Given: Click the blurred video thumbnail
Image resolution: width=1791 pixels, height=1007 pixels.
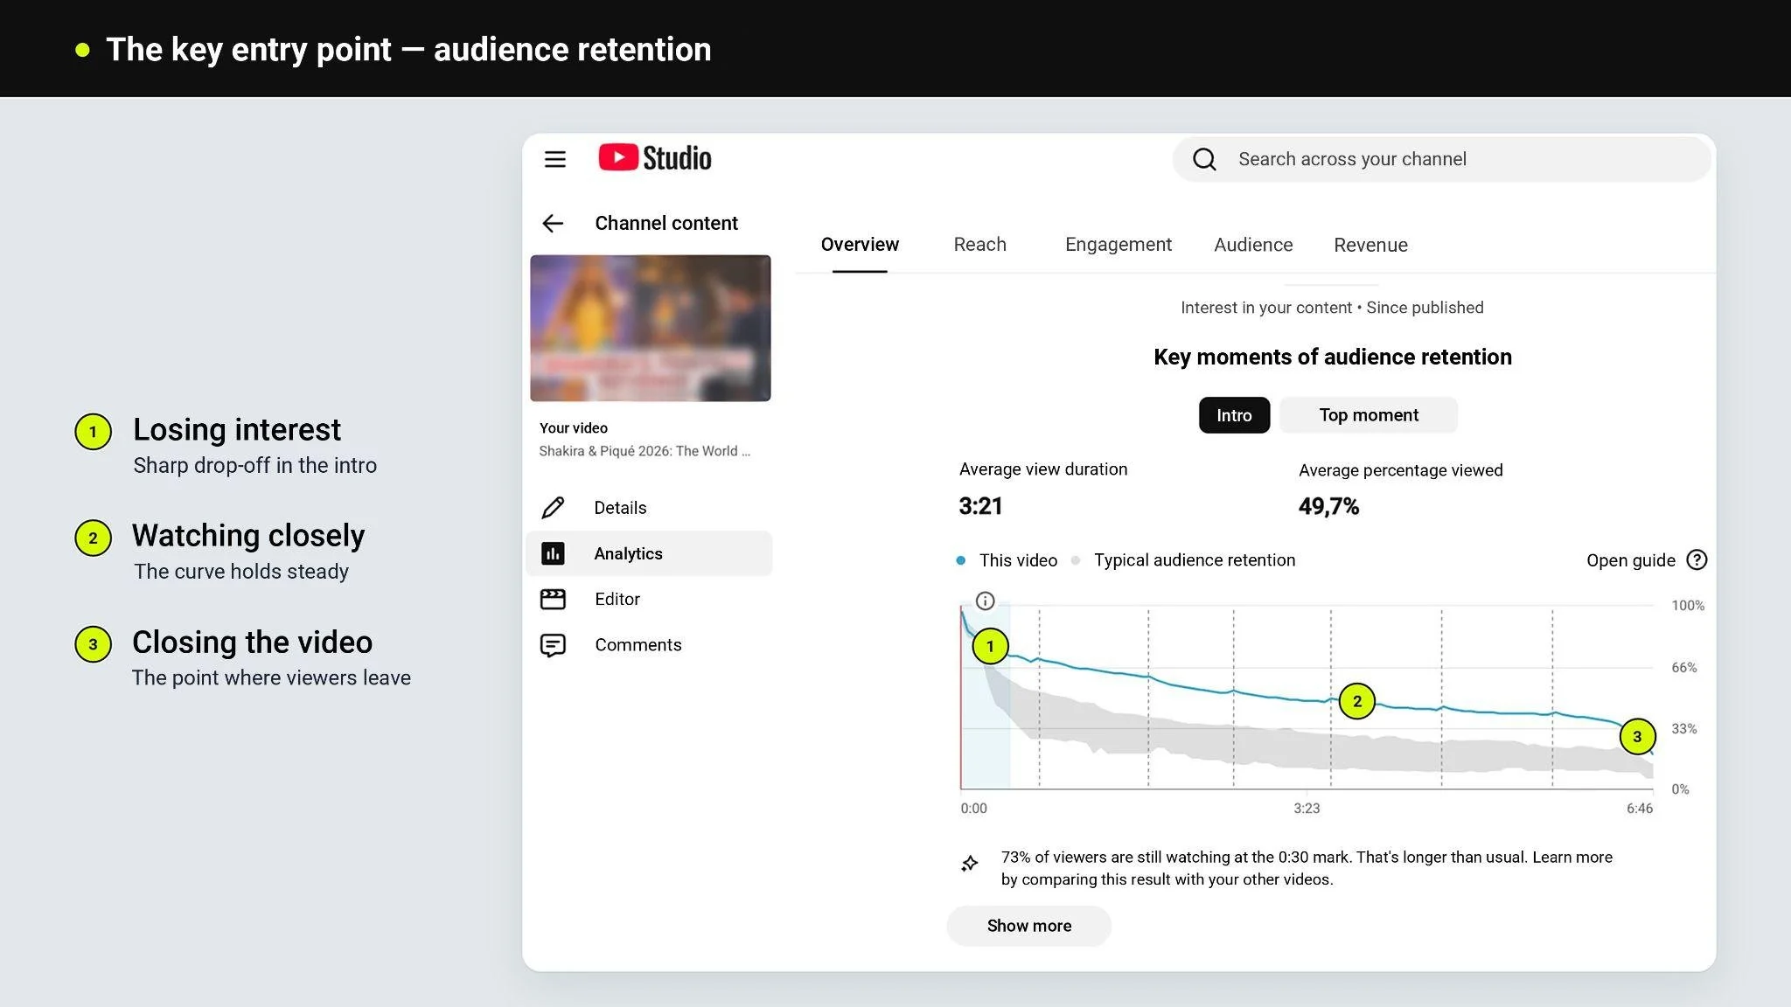Looking at the screenshot, I should (x=650, y=328).
